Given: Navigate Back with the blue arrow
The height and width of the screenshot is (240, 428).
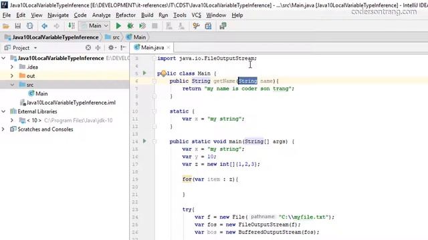Looking at the screenshot, I should click(45, 26).
